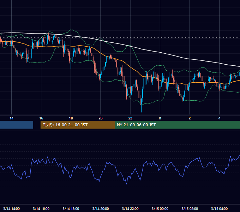Click the 2 hour axis label

[190, 118]
